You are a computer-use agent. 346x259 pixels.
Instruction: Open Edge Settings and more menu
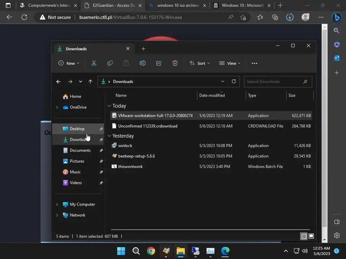click(321, 17)
